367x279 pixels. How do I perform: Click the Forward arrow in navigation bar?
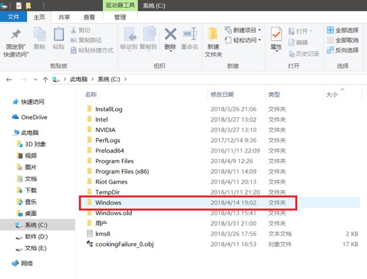24,79
